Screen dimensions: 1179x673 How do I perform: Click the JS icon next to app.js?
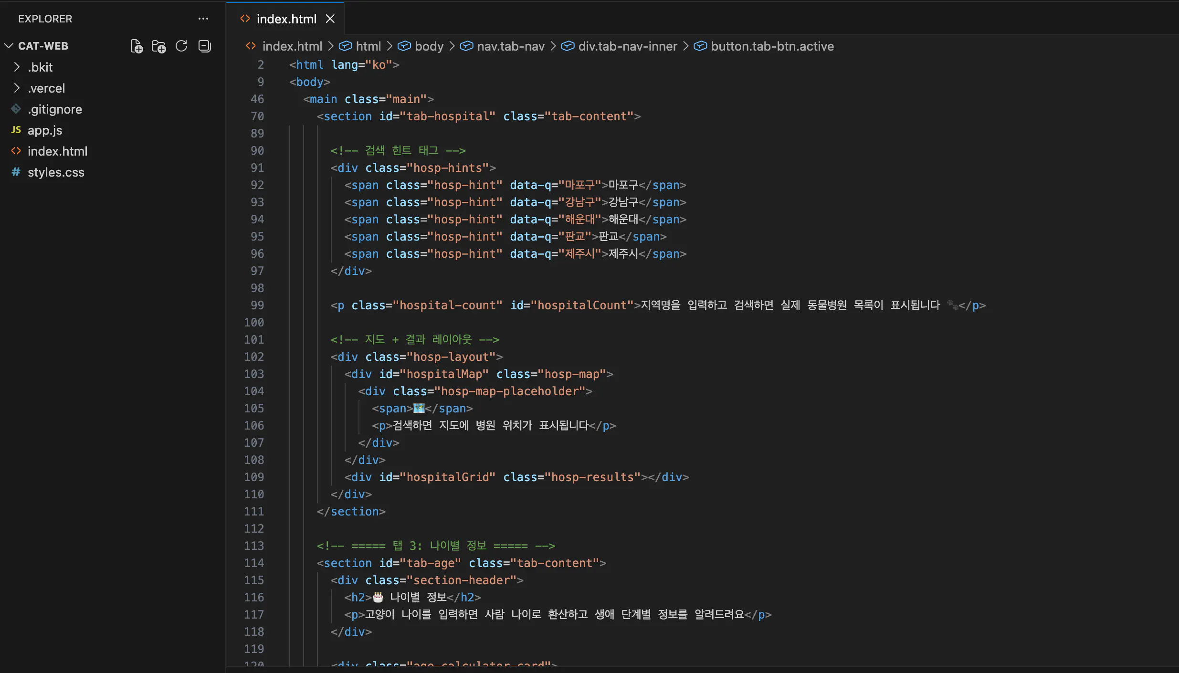(16, 130)
